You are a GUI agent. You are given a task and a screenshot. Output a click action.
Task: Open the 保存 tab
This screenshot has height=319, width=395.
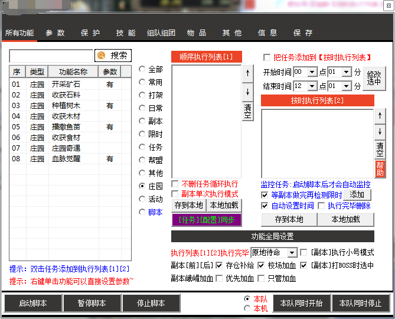pyautogui.click(x=303, y=33)
